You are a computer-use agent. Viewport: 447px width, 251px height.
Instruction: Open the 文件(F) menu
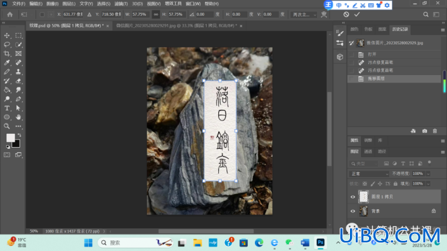click(x=18, y=4)
